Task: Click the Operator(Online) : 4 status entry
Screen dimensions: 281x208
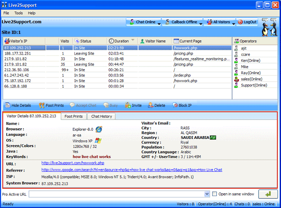Action: (x=215, y=204)
